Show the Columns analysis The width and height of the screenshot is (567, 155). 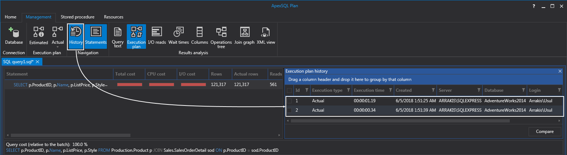pos(200,36)
